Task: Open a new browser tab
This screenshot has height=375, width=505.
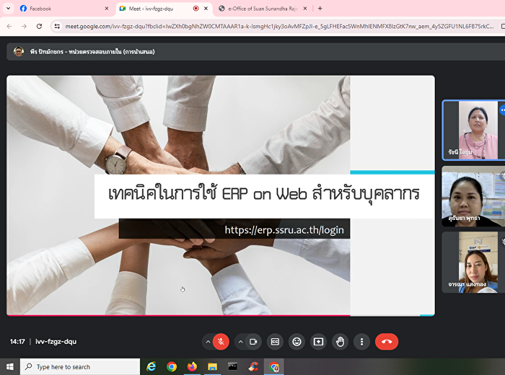Action: coord(320,9)
